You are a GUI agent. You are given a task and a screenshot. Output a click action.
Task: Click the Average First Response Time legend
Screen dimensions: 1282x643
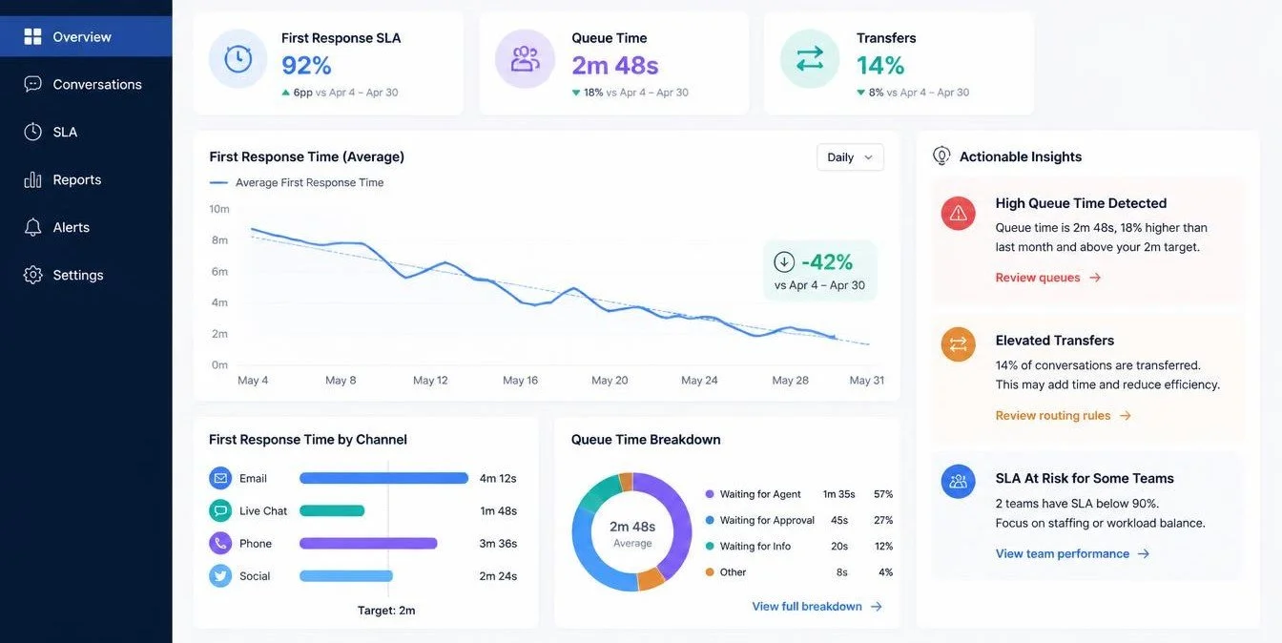point(297,182)
